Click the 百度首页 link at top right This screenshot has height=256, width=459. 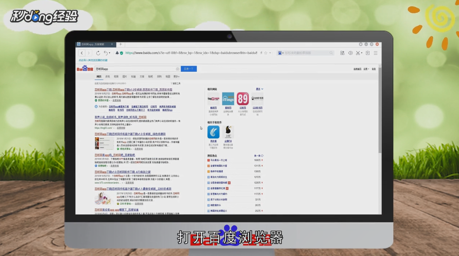pyautogui.click(x=358, y=69)
